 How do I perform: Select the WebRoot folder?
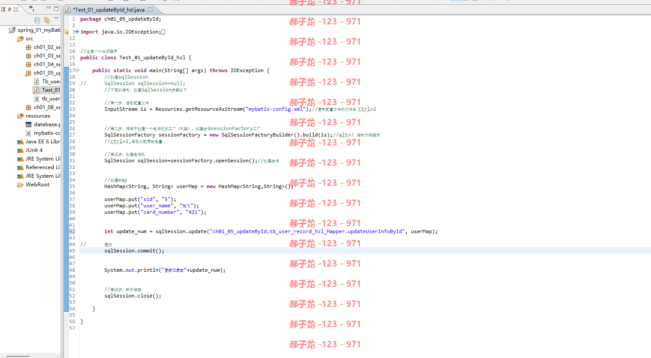click(33, 185)
